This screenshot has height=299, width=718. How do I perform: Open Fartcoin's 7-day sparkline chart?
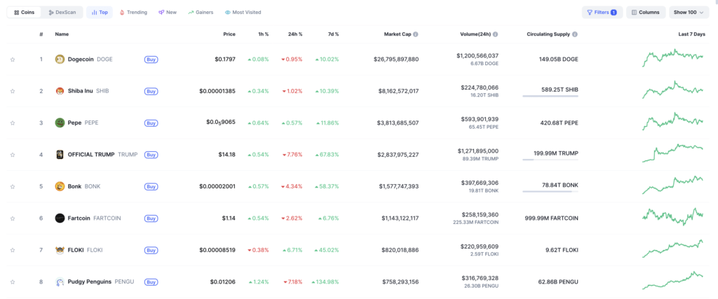(x=673, y=216)
